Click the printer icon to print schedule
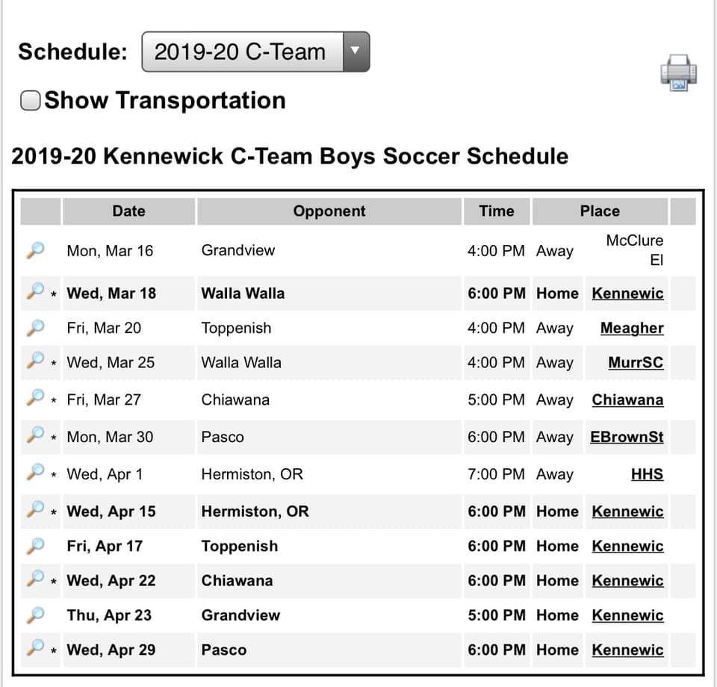The height and width of the screenshot is (687, 717). click(x=679, y=73)
